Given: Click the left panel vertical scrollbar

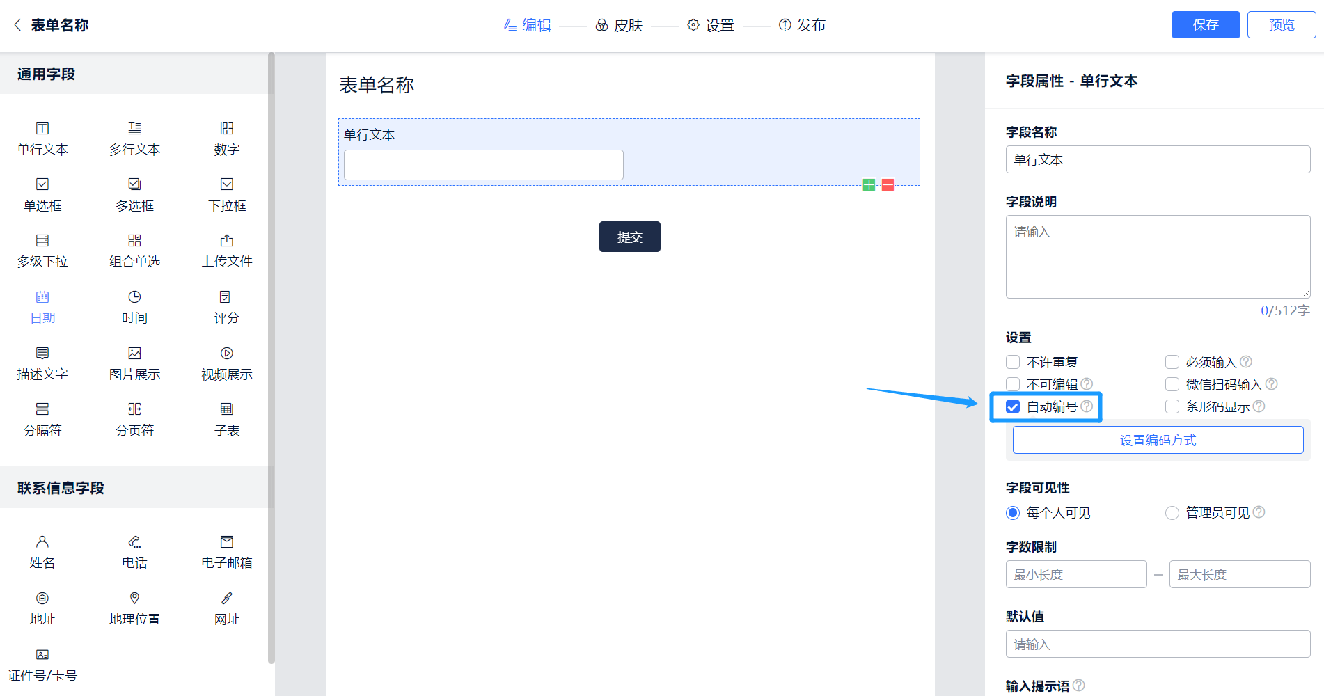Looking at the screenshot, I should pyautogui.click(x=271, y=348).
